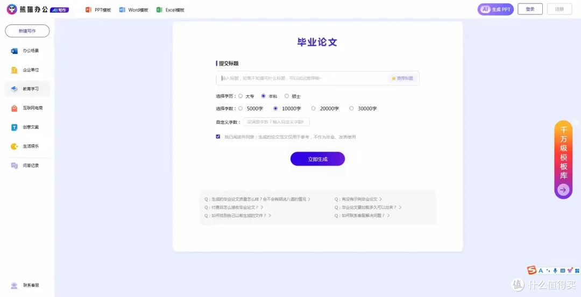Click the 联系客服 avatar icon

click(x=14, y=286)
